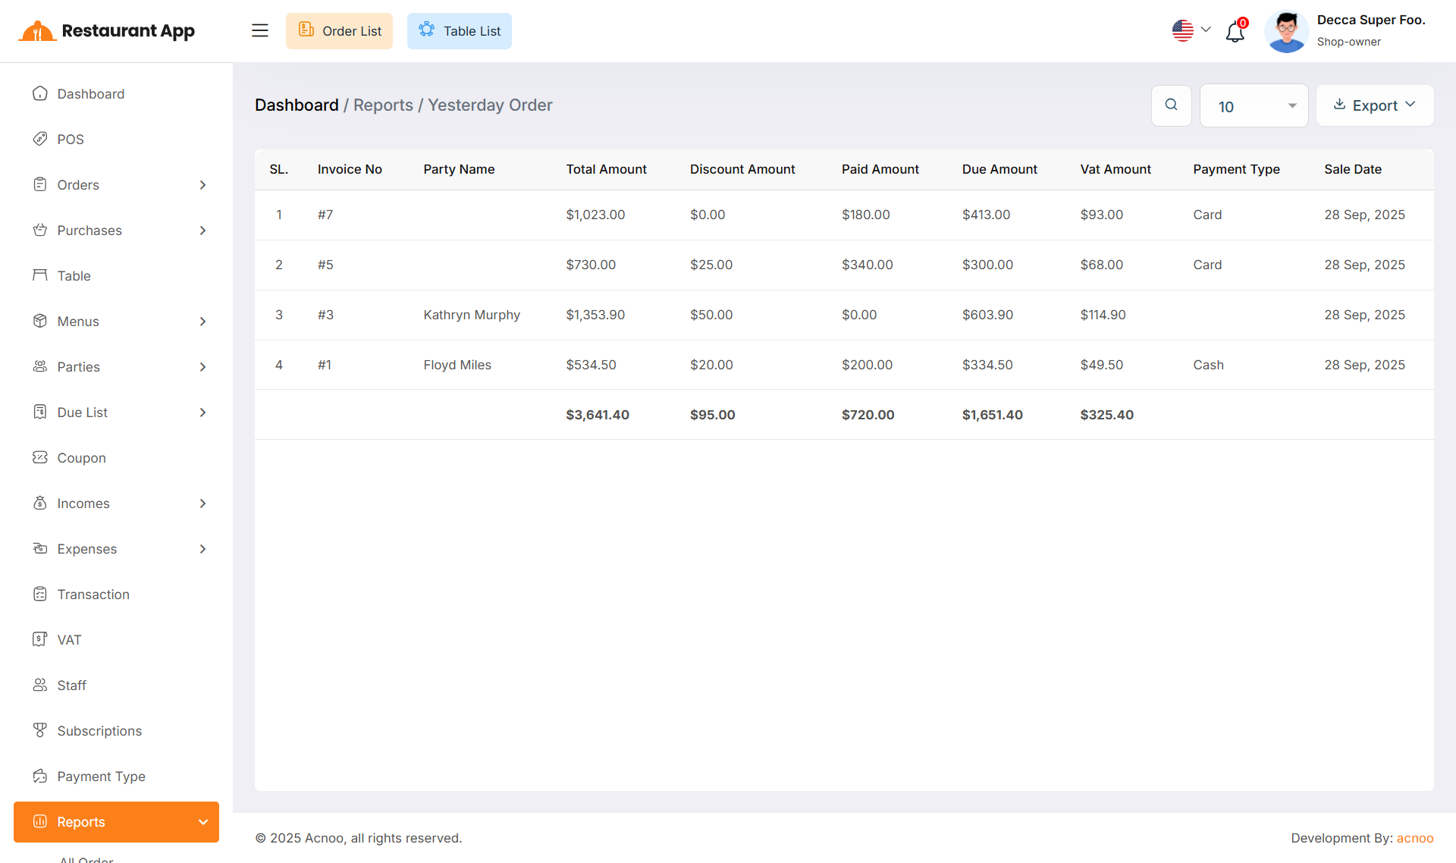Image resolution: width=1456 pixels, height=863 pixels.
Task: Follow the acnoo developer link
Action: pyautogui.click(x=1414, y=838)
